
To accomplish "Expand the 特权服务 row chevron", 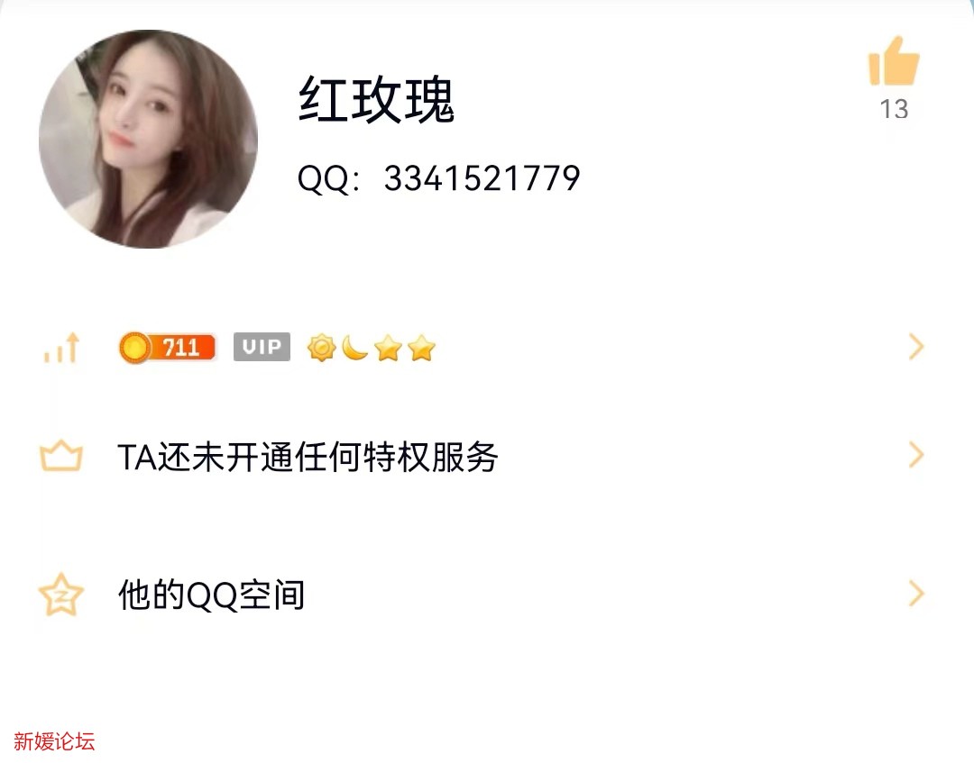I will tap(916, 455).
